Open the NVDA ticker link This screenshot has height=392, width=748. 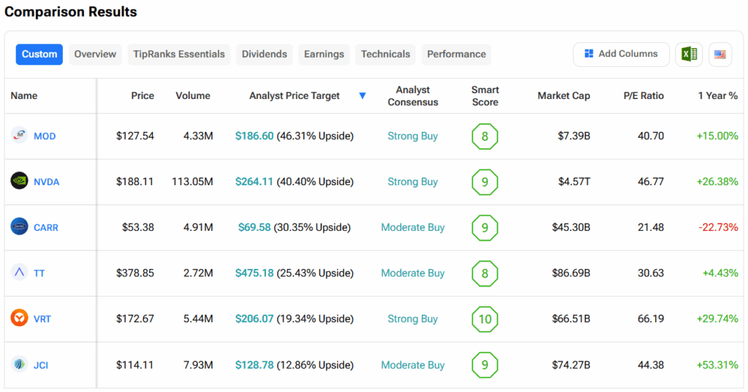(46, 182)
